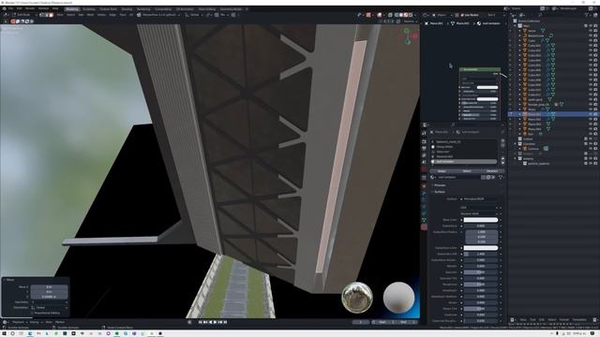The height and width of the screenshot is (337, 600).
Task: Click the green Y axis on navigation gizmo
Action: click(x=406, y=31)
